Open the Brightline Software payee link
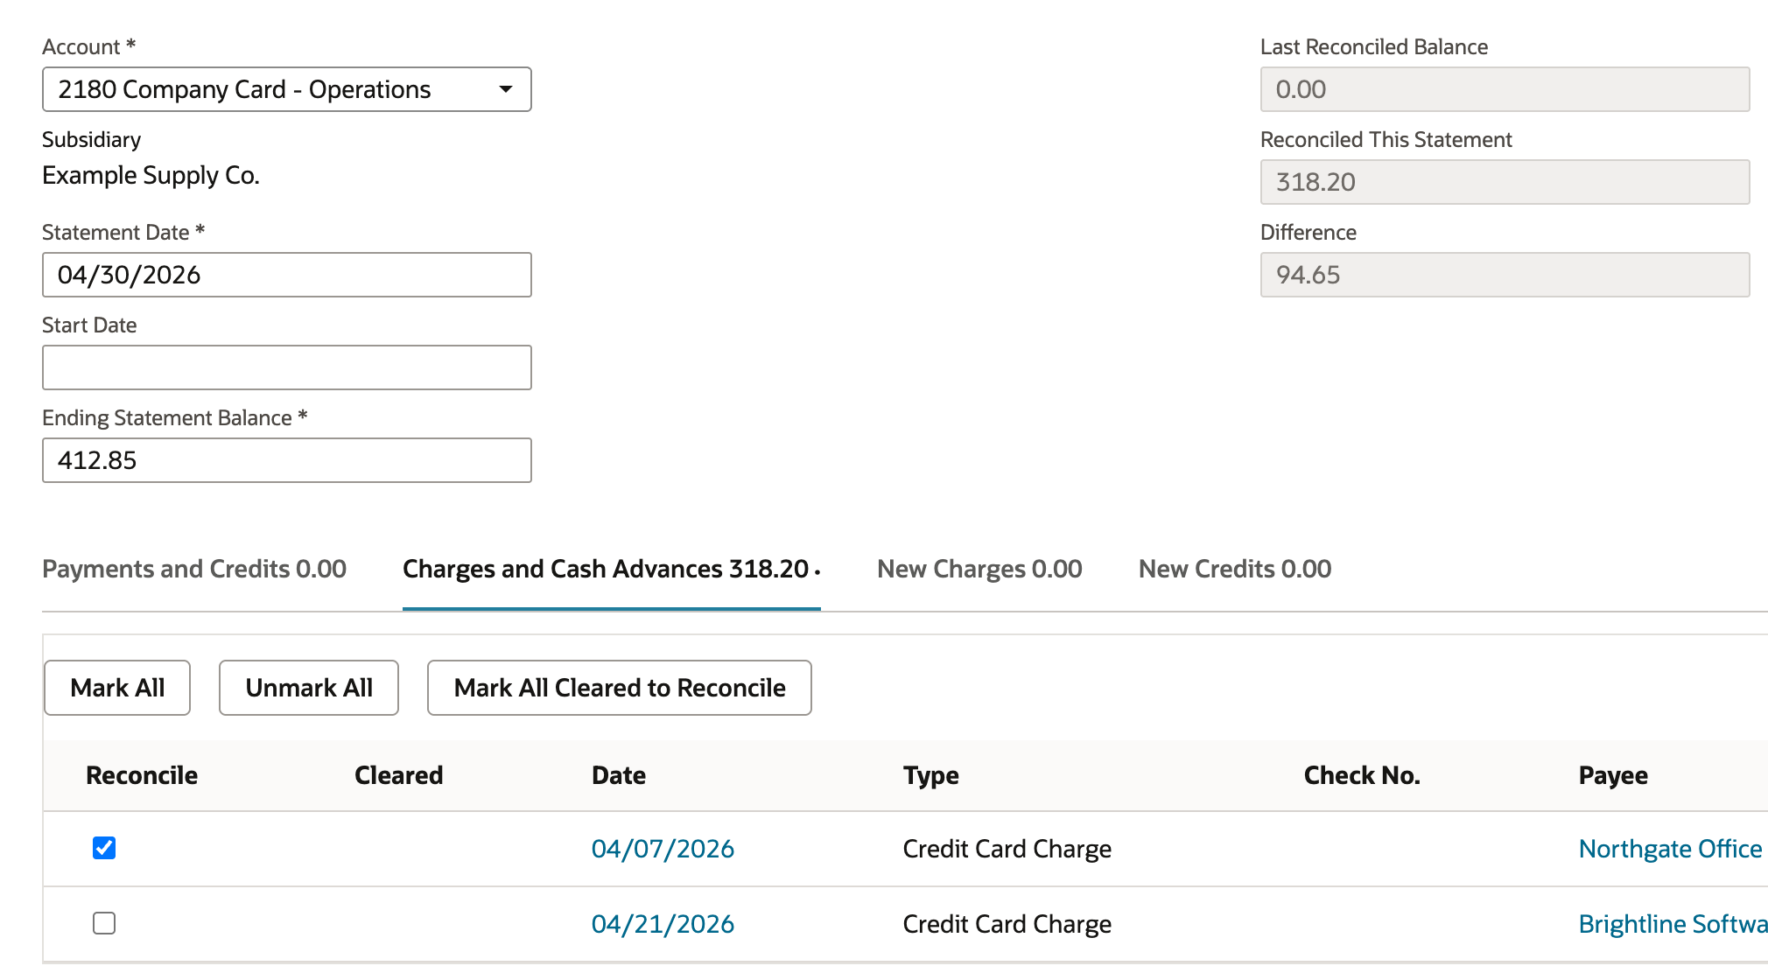Viewport: 1768px width, 980px height. 1673,924
